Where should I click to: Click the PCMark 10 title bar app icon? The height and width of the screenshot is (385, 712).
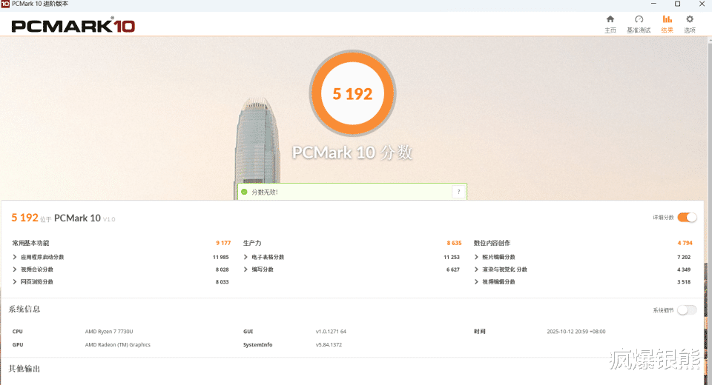[5, 4]
